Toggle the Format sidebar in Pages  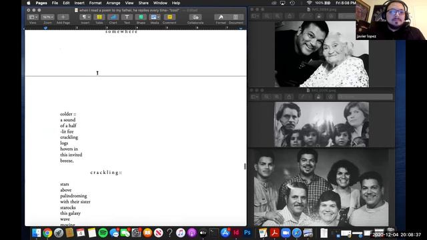click(221, 17)
